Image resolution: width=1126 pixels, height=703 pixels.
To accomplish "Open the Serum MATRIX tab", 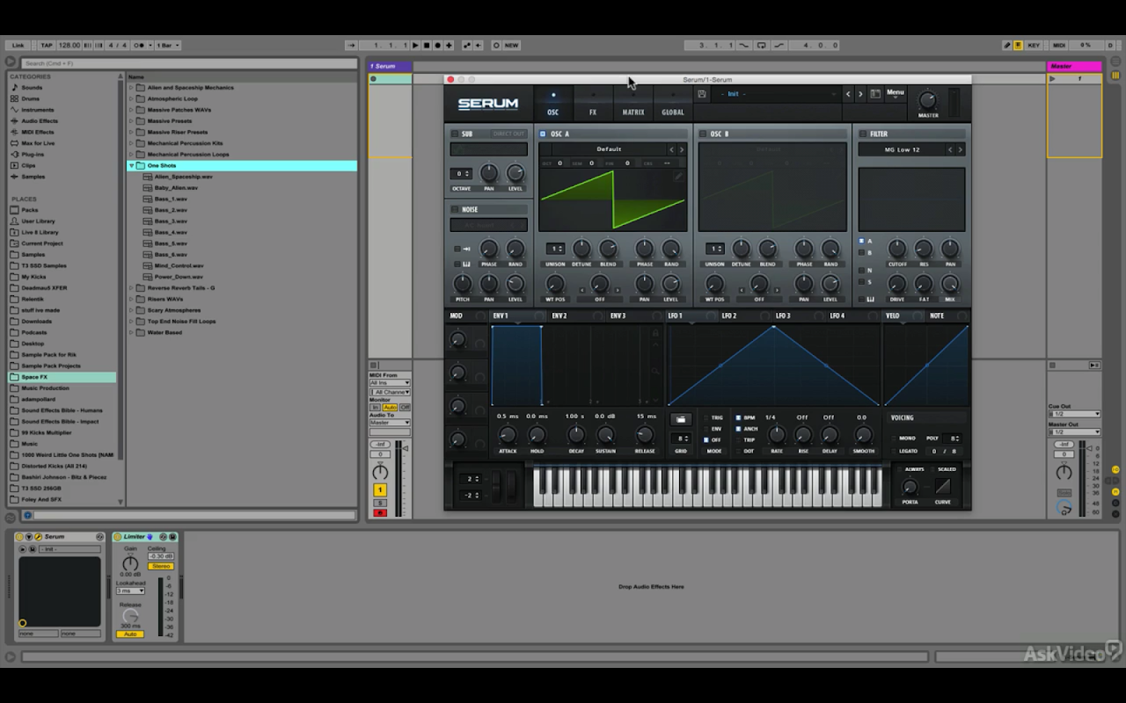I will pos(633,112).
